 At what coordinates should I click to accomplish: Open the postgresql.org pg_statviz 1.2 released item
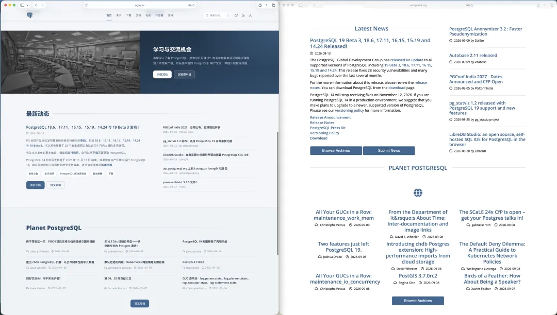tap(482, 108)
